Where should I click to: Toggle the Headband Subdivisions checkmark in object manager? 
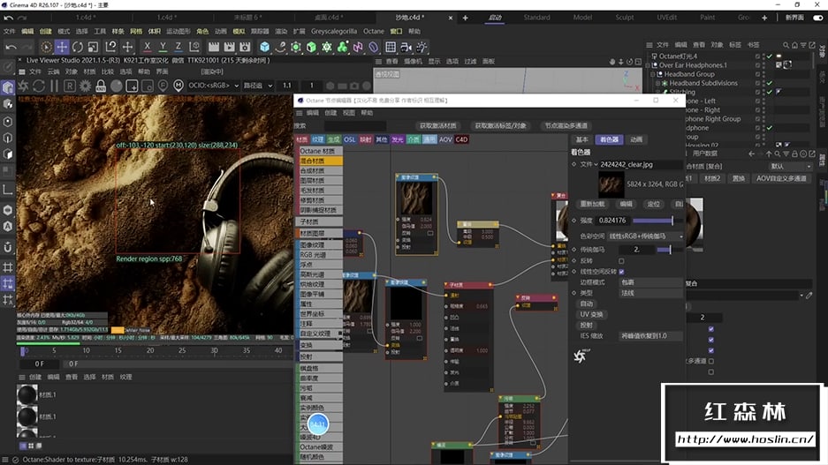(x=770, y=83)
